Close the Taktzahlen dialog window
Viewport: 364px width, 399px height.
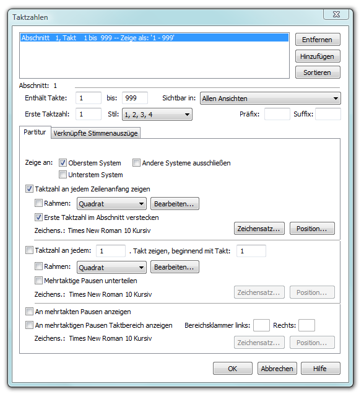(x=336, y=14)
